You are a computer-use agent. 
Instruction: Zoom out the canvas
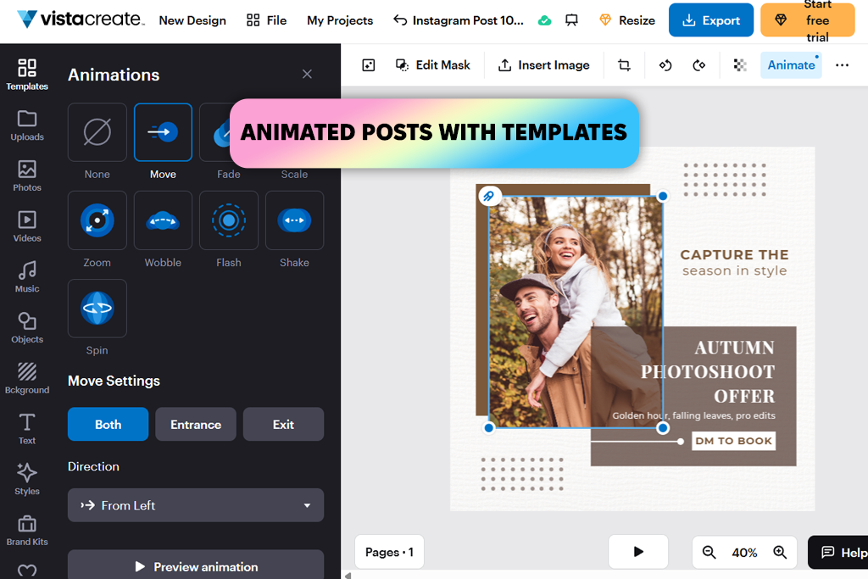click(709, 553)
